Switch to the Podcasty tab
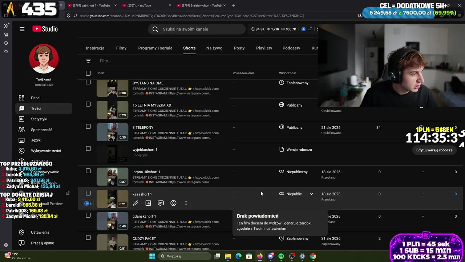This screenshot has height=262, width=465. (291, 48)
